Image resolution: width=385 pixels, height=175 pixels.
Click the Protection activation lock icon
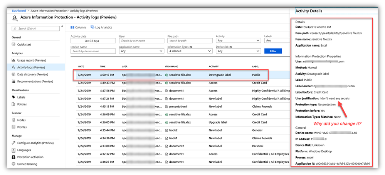pyautogui.click(x=13, y=157)
